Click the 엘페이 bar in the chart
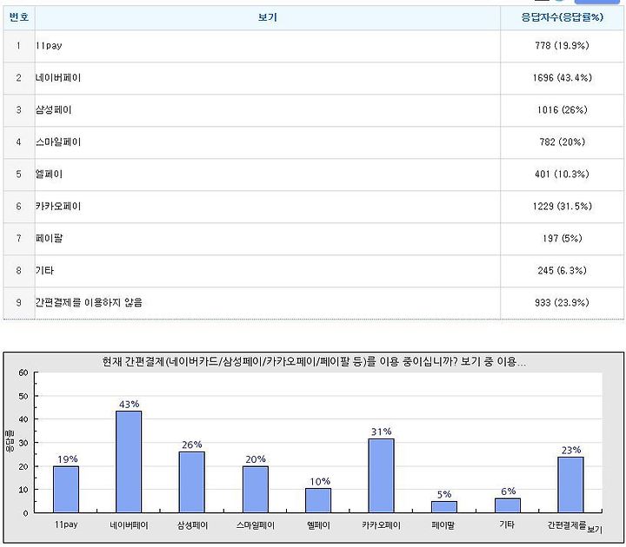Viewport: 626px width, 547px height. tap(318, 500)
